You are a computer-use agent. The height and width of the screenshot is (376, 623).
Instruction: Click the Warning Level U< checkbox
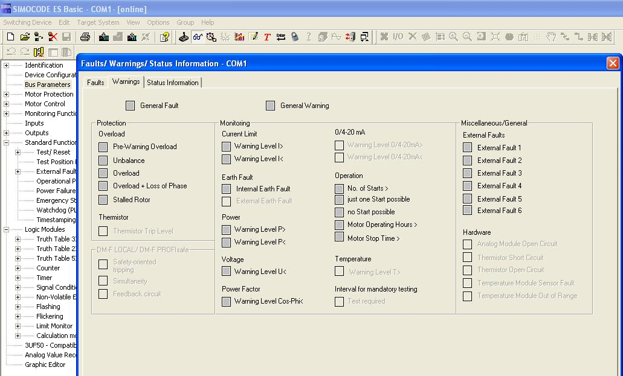(x=226, y=272)
